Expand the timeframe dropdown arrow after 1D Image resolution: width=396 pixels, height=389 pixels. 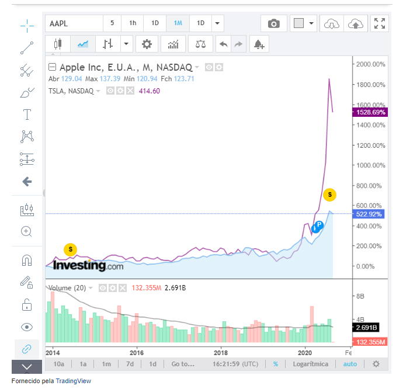point(217,23)
